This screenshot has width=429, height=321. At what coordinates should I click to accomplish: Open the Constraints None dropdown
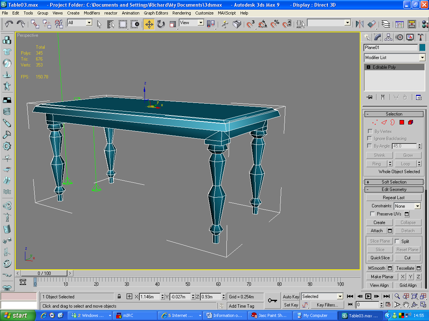point(407,206)
